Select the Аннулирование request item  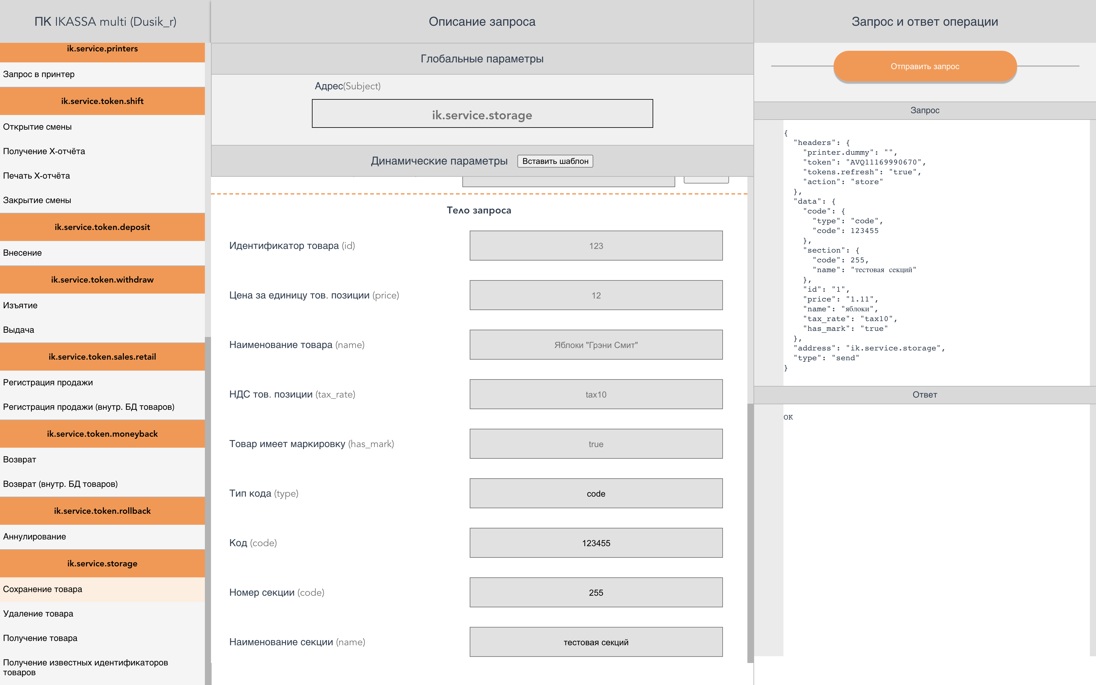coord(35,536)
